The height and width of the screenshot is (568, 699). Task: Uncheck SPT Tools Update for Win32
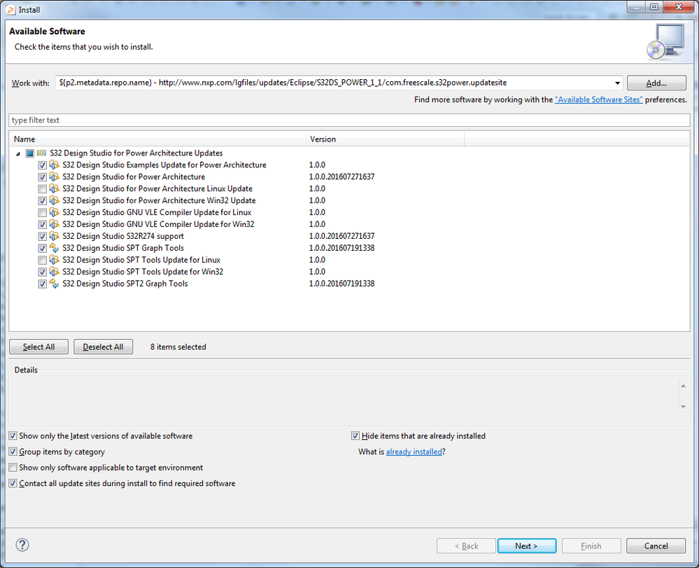point(43,272)
